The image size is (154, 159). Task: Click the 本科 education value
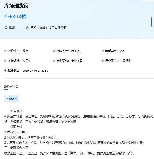[x=123, y=51]
